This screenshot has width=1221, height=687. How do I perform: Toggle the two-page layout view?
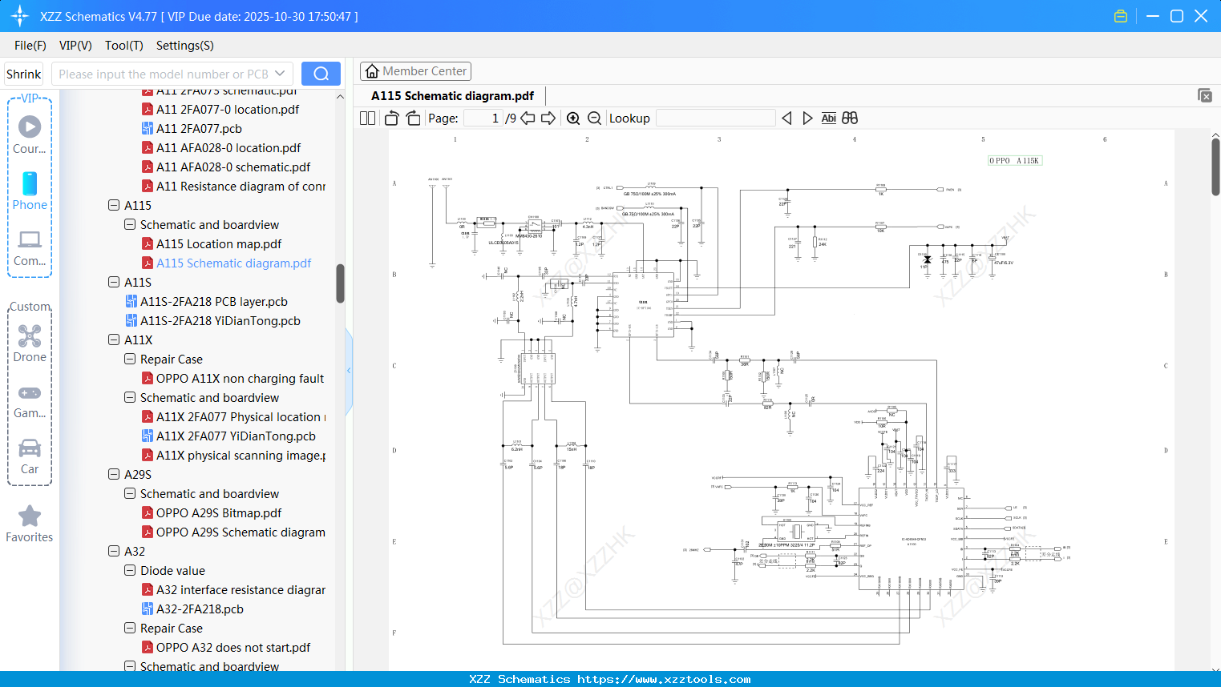click(x=367, y=119)
